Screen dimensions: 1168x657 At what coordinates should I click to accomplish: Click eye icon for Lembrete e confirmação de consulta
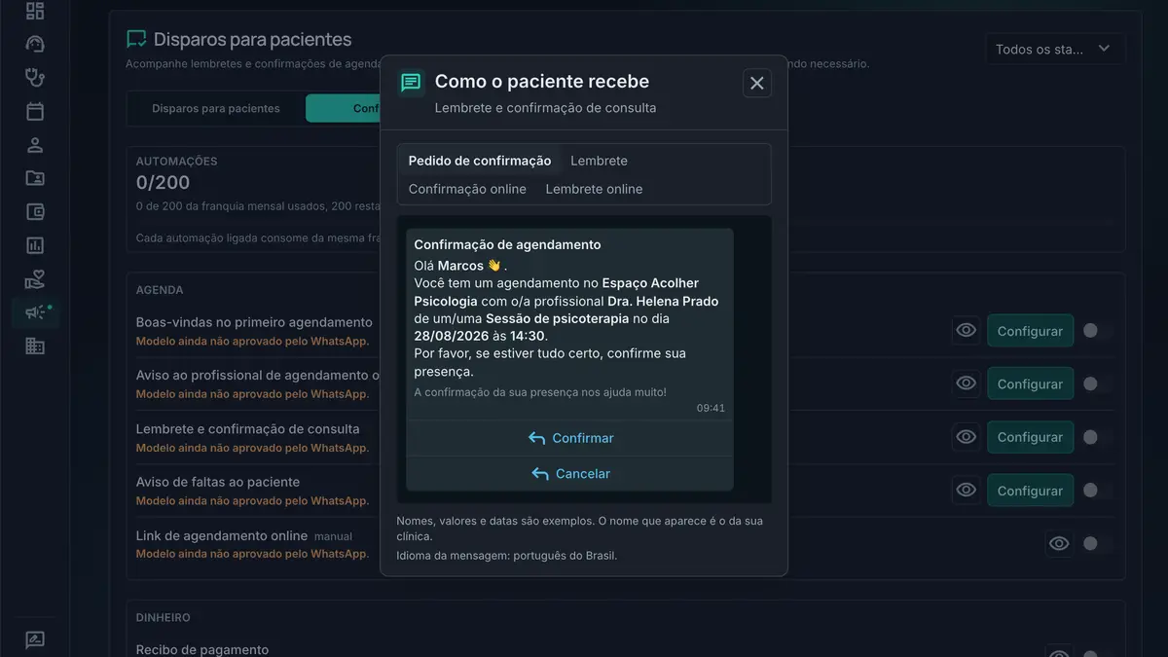coord(966,437)
